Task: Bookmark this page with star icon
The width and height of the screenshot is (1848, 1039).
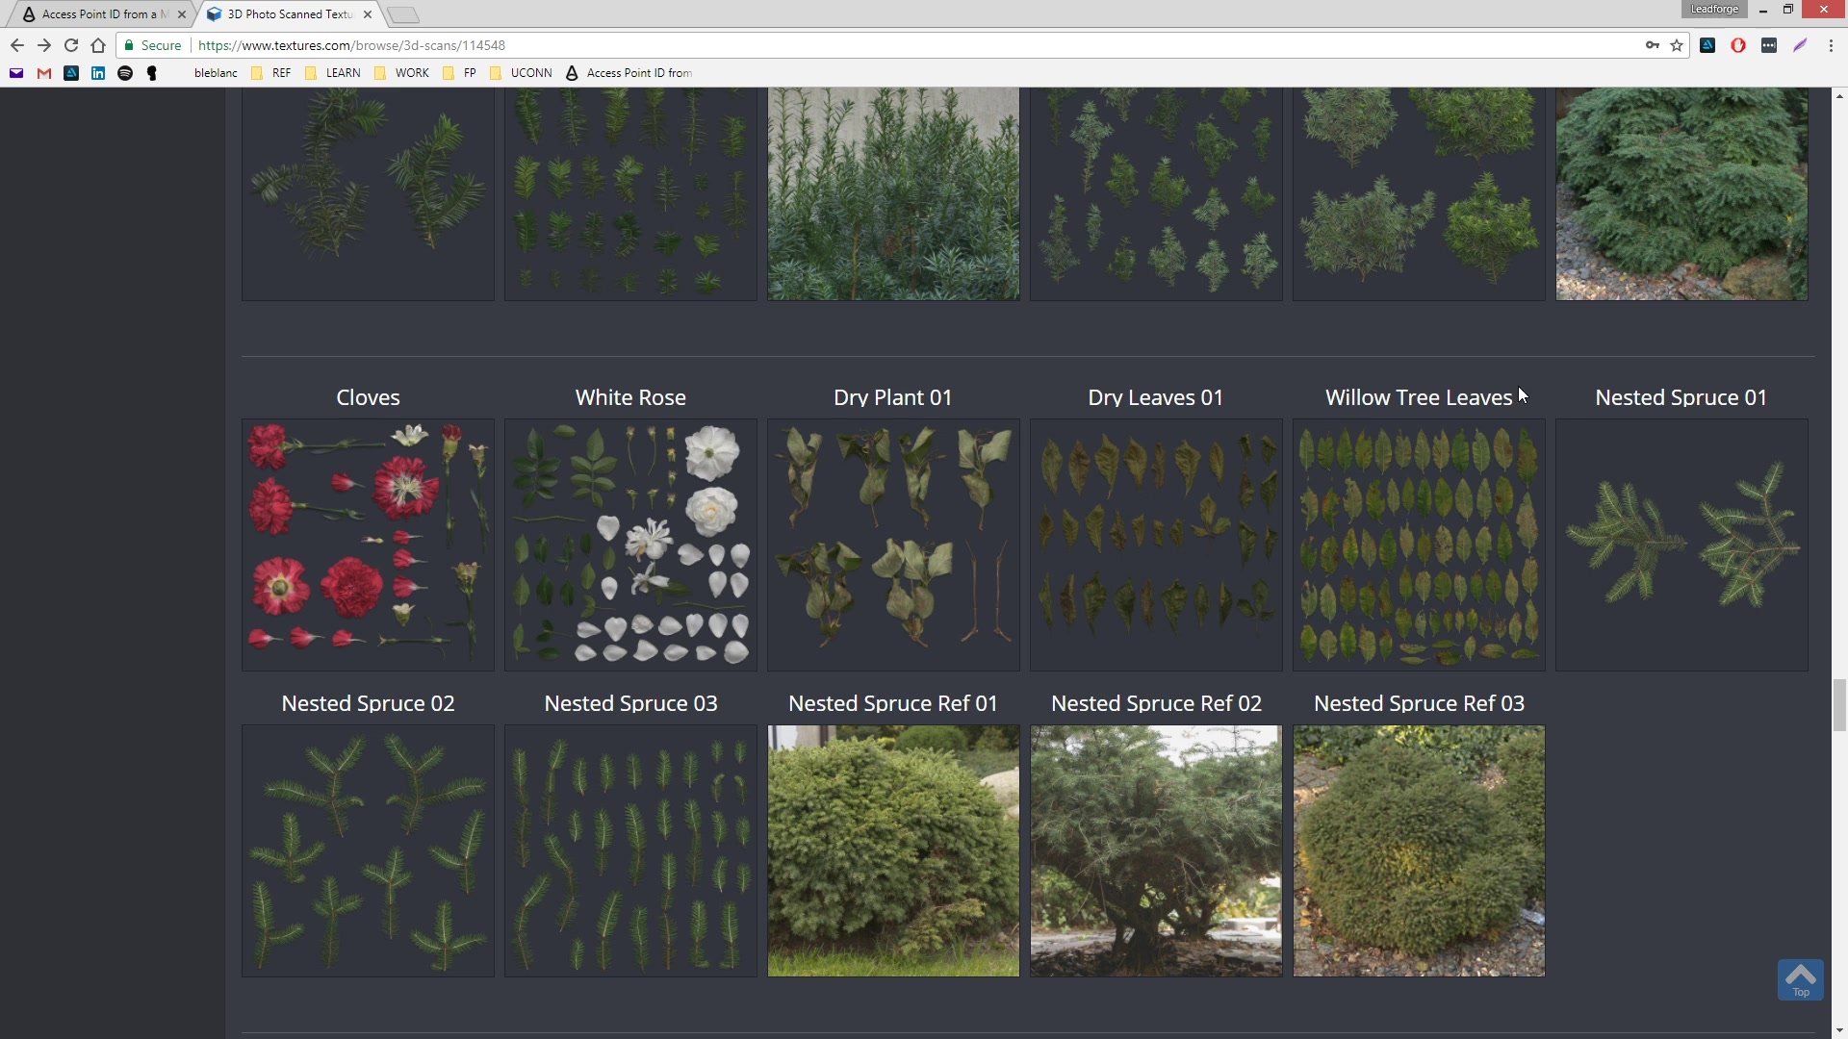Action: [1677, 45]
